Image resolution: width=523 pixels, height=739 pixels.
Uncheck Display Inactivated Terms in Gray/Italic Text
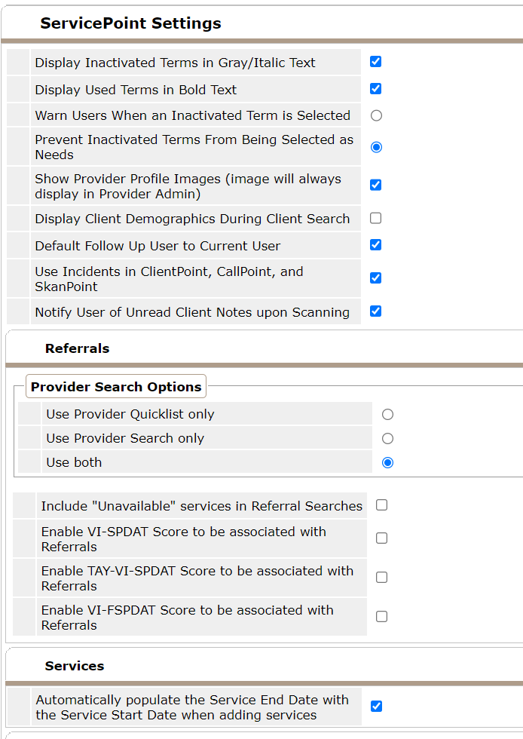(375, 62)
